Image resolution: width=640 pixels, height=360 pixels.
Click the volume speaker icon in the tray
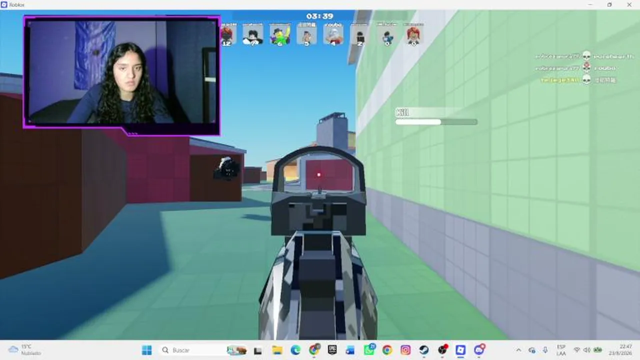pyautogui.click(x=587, y=350)
